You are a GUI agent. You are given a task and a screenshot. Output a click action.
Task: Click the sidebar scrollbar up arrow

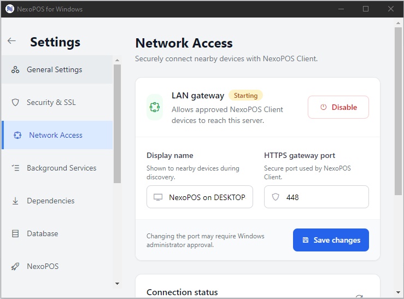click(x=117, y=60)
